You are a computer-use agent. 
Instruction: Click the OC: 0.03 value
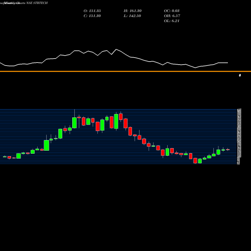172,11
